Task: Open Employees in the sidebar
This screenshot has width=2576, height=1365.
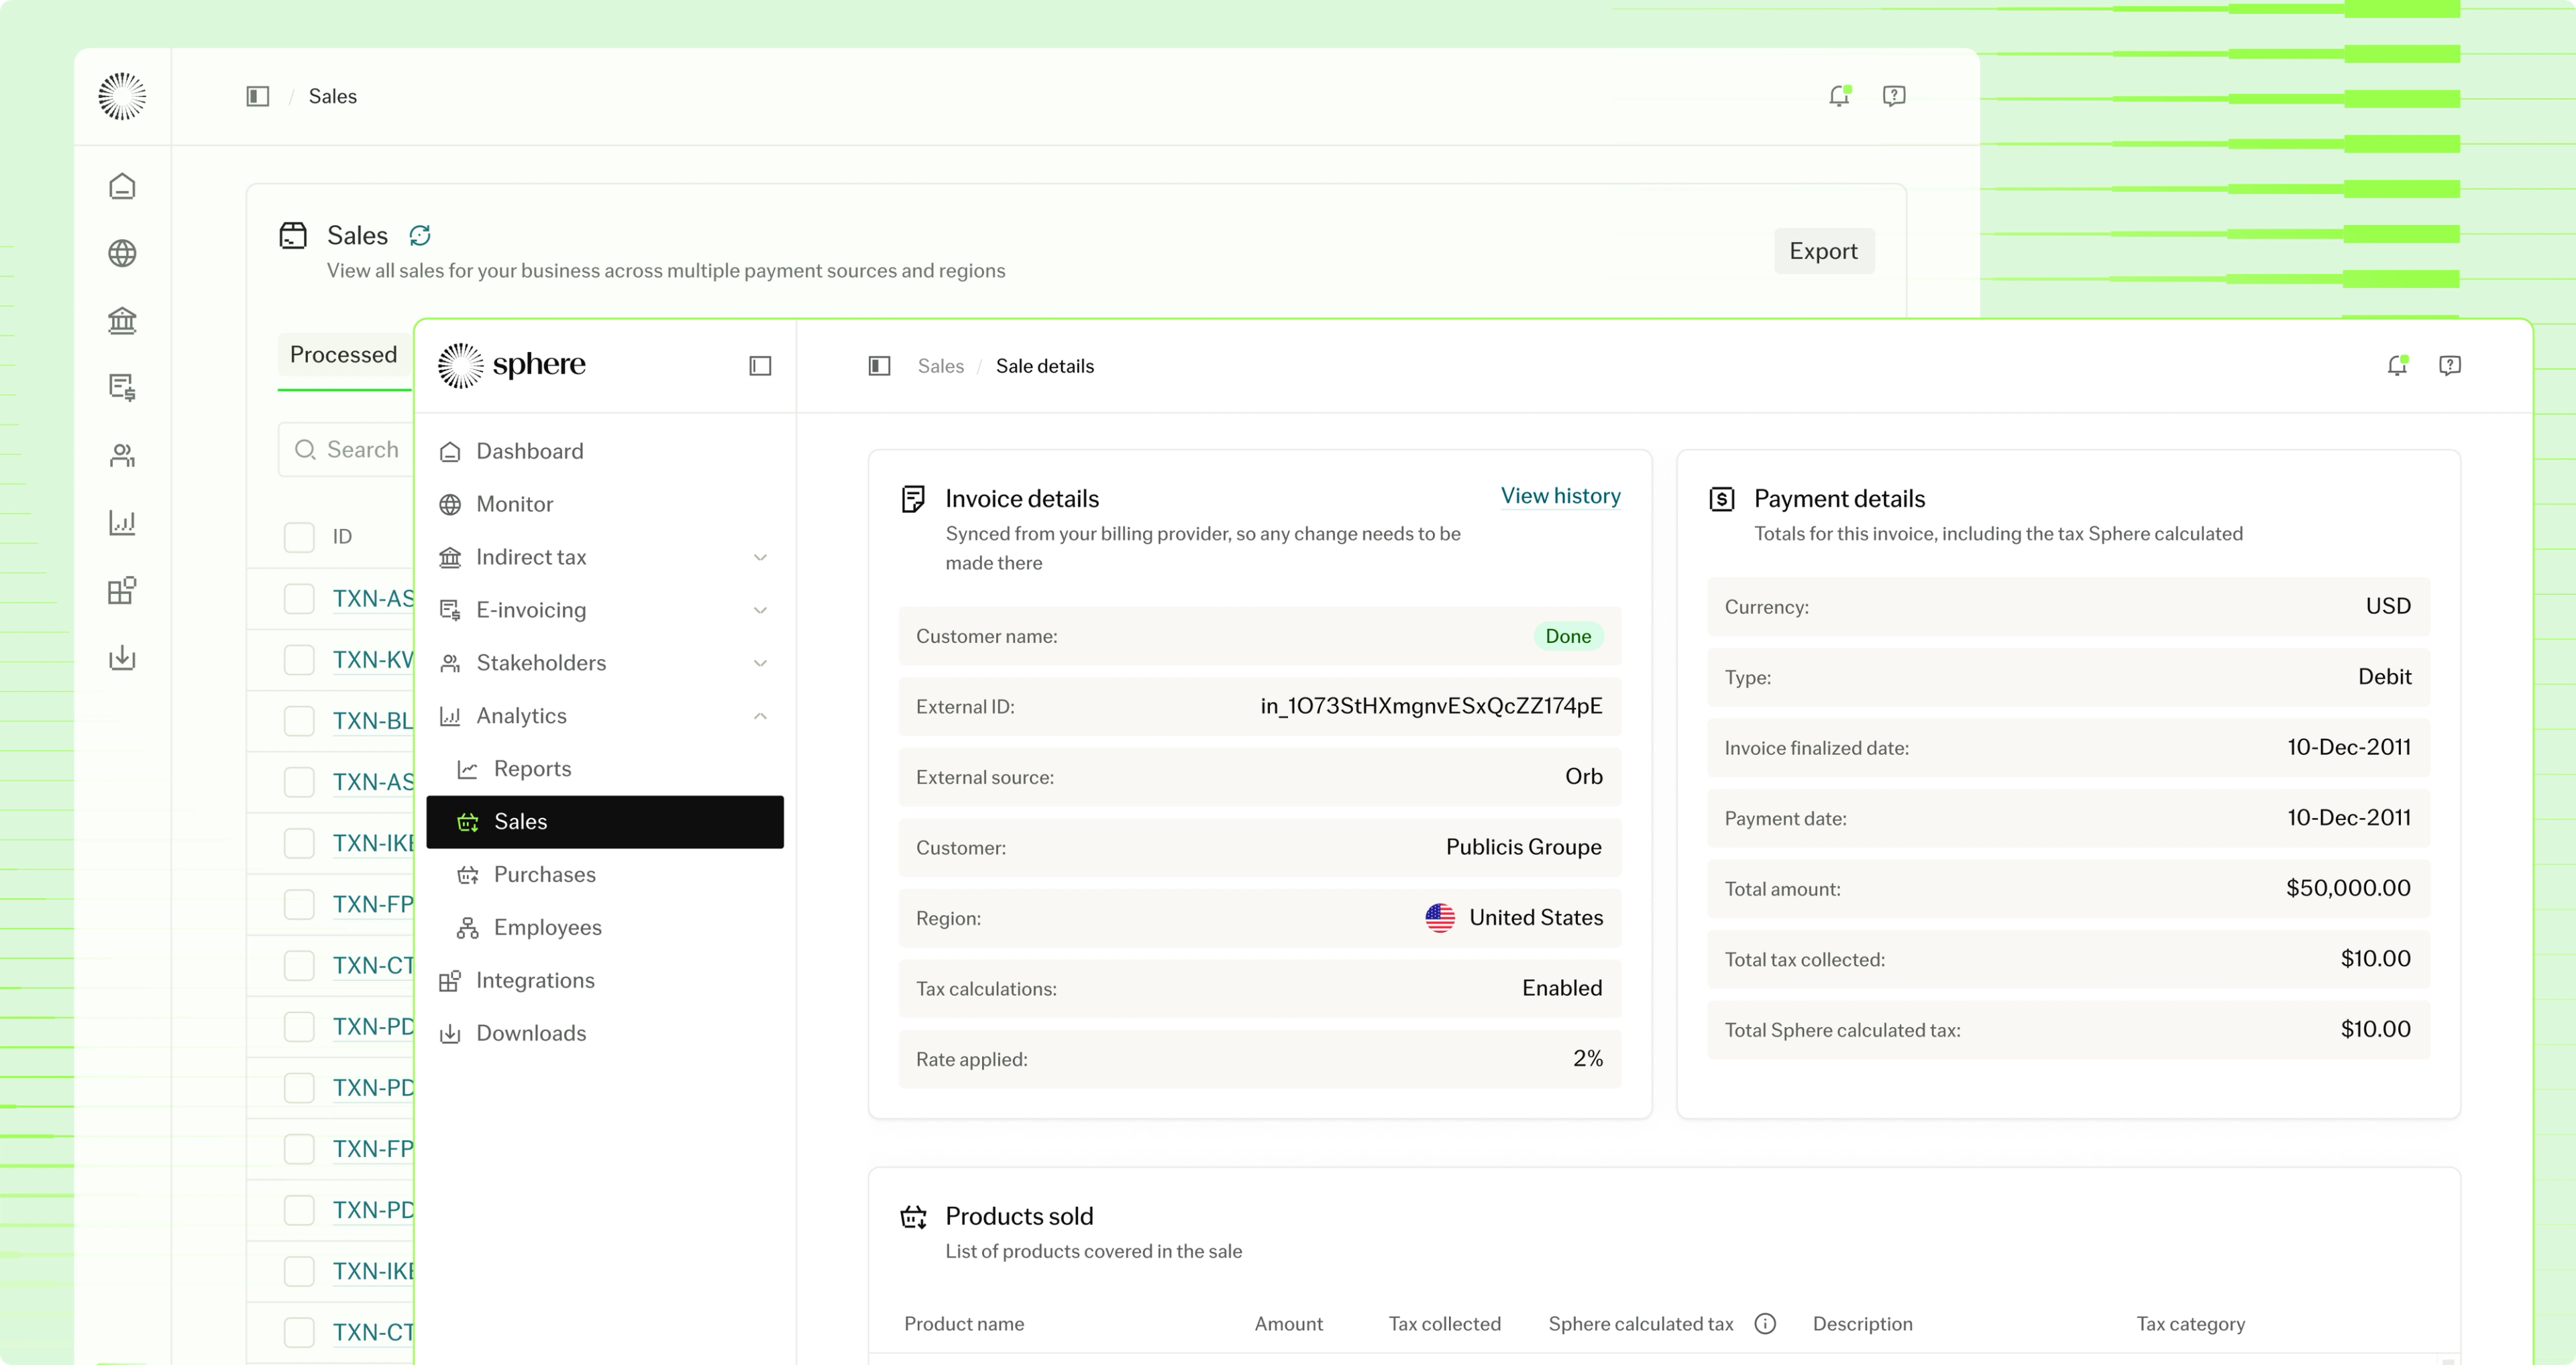Action: pyautogui.click(x=605, y=927)
